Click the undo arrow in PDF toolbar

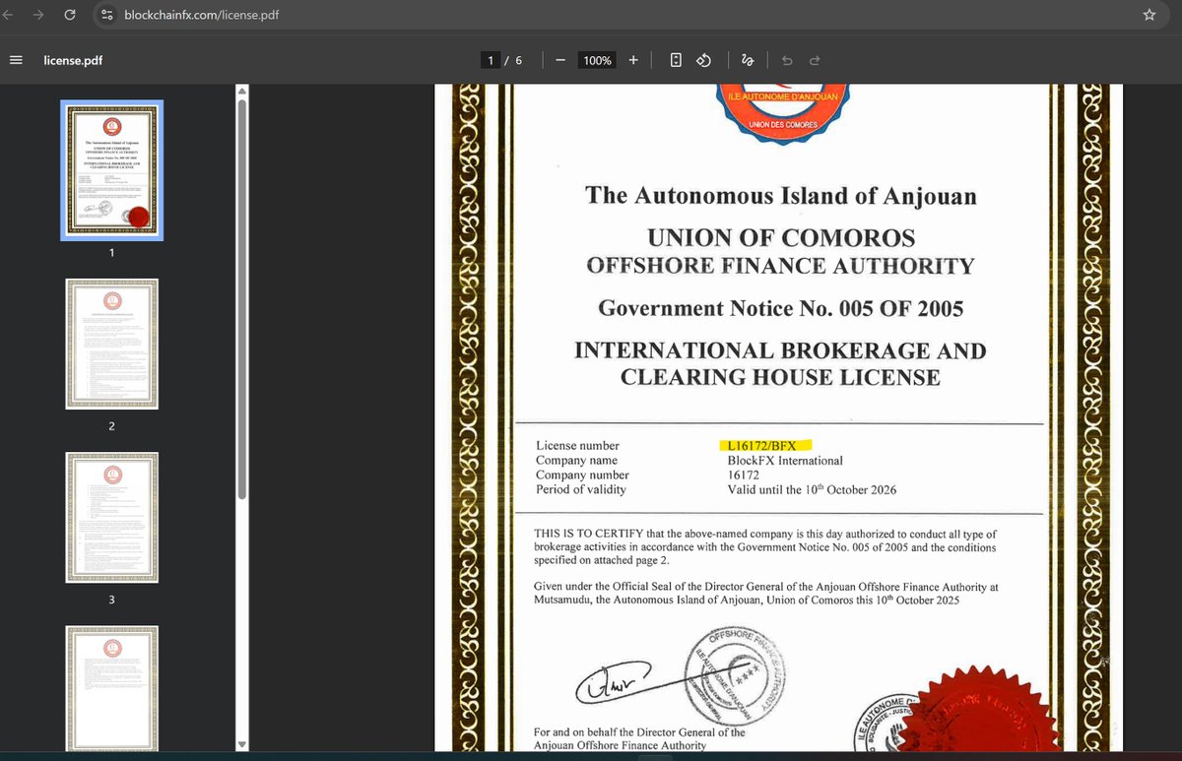[786, 60]
